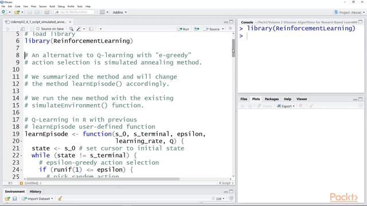Open the Help menu in menu bar
This screenshot has height=206, width=367.
(88, 6)
